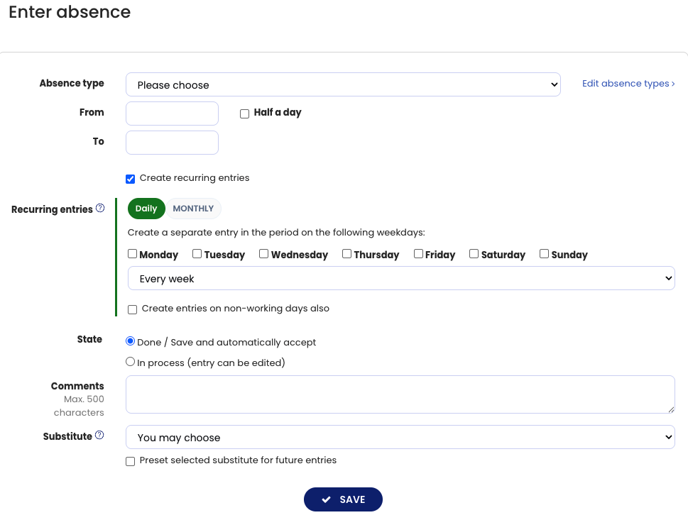Select the Daily recurrence tab

(x=146, y=209)
